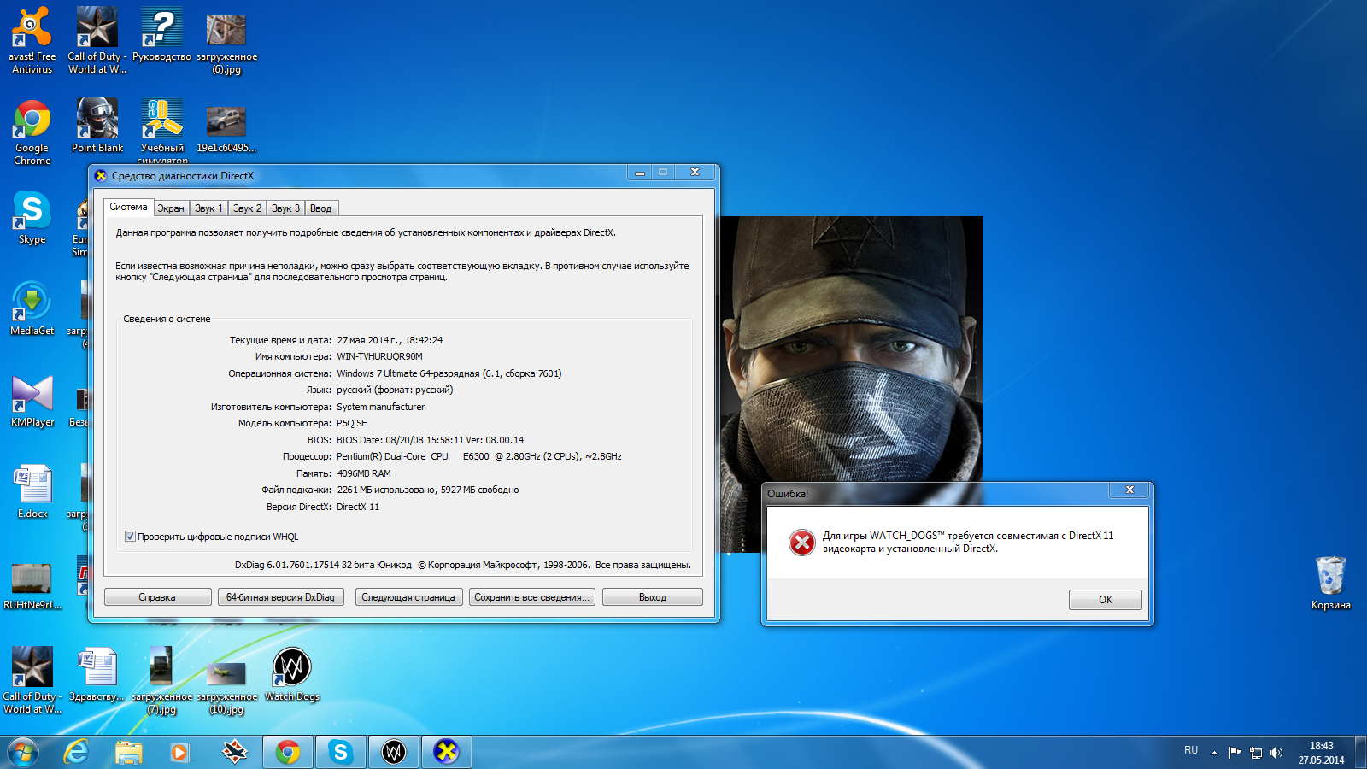This screenshot has height=769, width=1367.
Task: Click 4096MB RAM memory value
Action: (x=364, y=473)
